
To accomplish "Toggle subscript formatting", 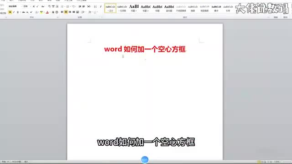I will (x=27, y=12).
